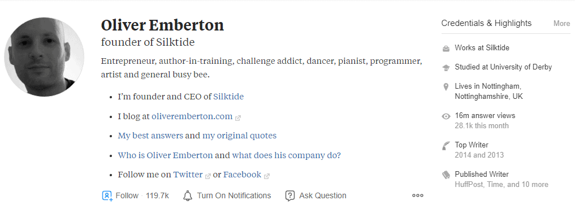
Task: Open the Twitter profile link
Action: 188,175
